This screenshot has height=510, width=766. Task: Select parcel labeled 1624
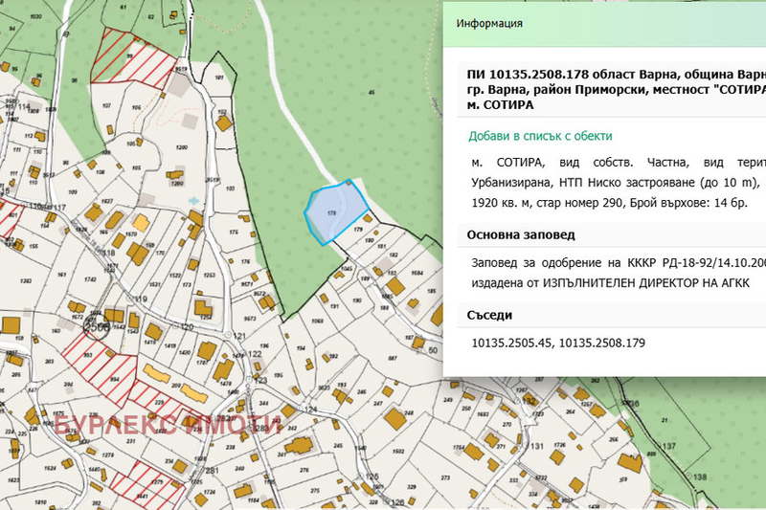point(50,468)
